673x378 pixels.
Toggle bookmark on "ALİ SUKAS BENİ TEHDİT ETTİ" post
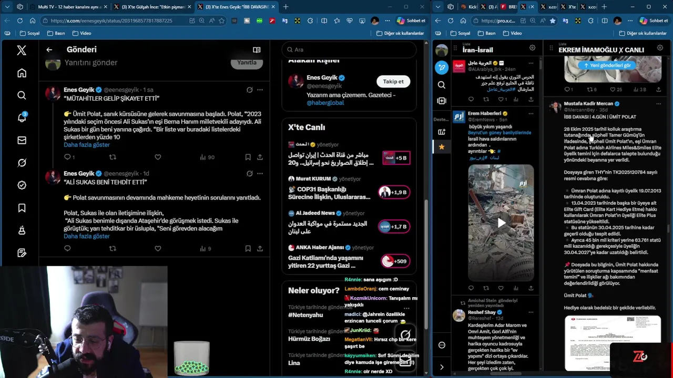click(248, 248)
